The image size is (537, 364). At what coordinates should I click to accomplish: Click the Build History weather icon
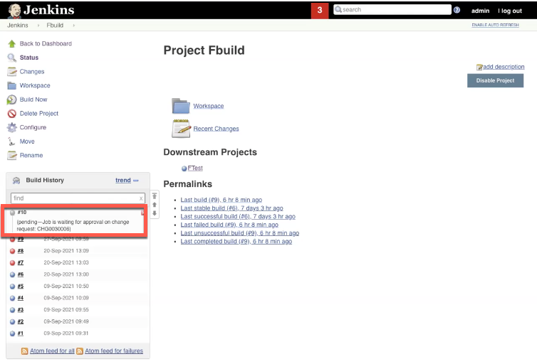click(x=16, y=181)
